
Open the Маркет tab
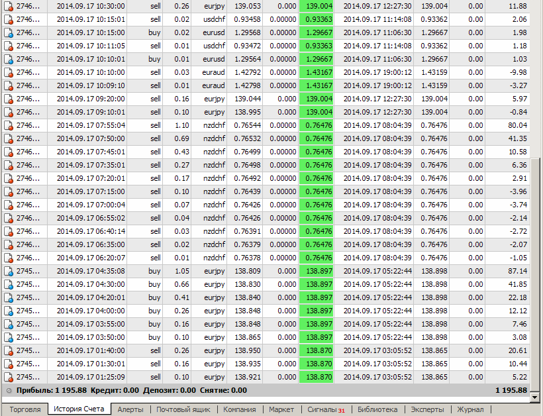pos(281,409)
